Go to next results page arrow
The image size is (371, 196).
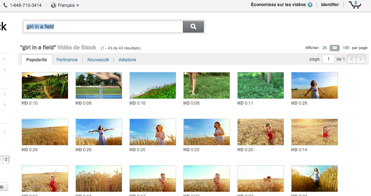(361, 59)
